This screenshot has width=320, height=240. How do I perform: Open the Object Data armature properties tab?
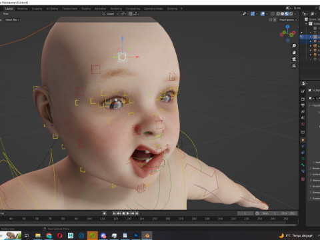tap(303, 159)
